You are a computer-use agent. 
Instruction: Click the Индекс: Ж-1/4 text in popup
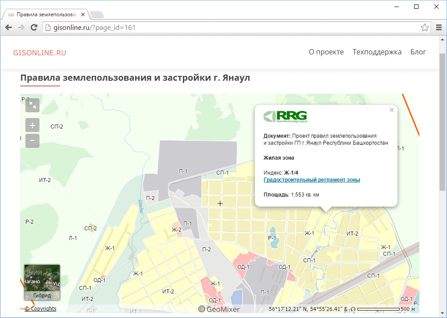click(x=281, y=173)
